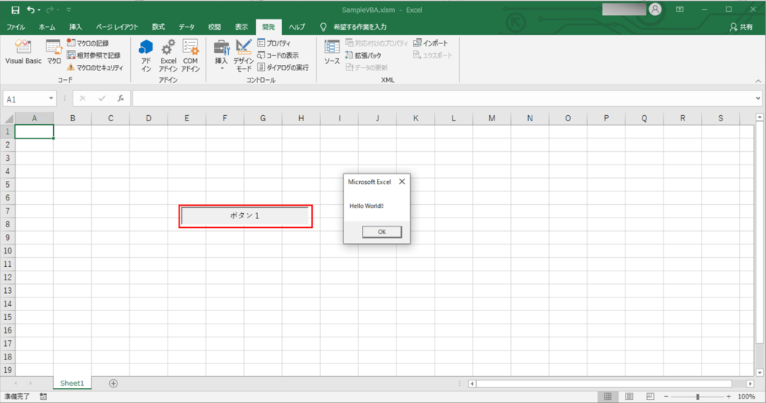This screenshot has height=403, width=766.
Task: Open the アドイン (Add-ins) button
Action: pyautogui.click(x=146, y=55)
